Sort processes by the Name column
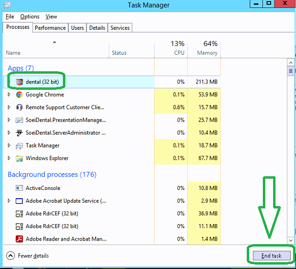Viewport: 296px width, 269px height. [x=13, y=53]
